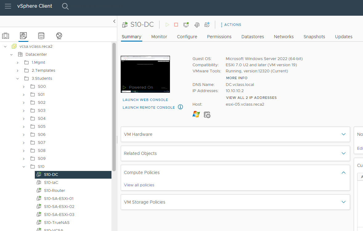Image resolution: width=363 pixels, height=231 pixels.
Task: Click the Windows guest OS icon
Action: tap(196, 114)
